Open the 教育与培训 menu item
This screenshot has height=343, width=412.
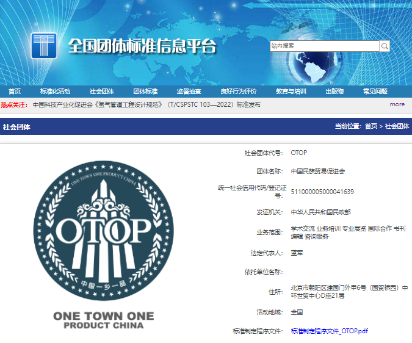click(x=291, y=92)
